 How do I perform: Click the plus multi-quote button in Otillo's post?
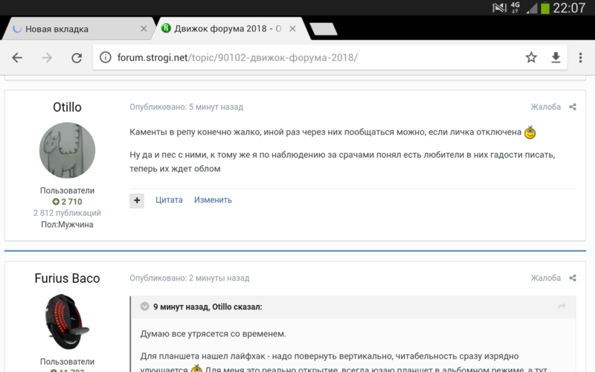[137, 200]
